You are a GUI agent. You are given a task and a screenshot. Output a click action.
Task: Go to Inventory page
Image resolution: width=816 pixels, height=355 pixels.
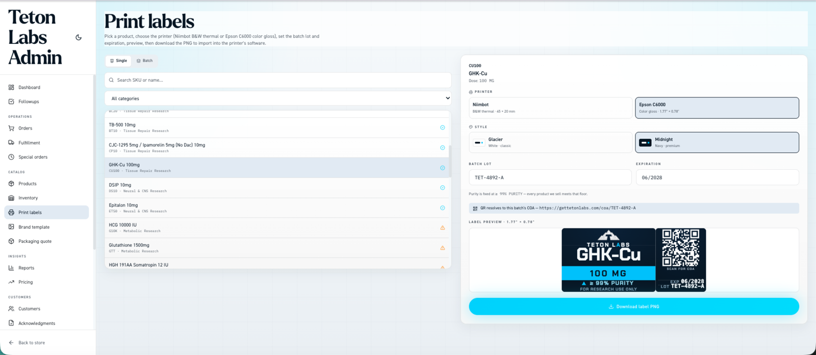tap(46, 198)
